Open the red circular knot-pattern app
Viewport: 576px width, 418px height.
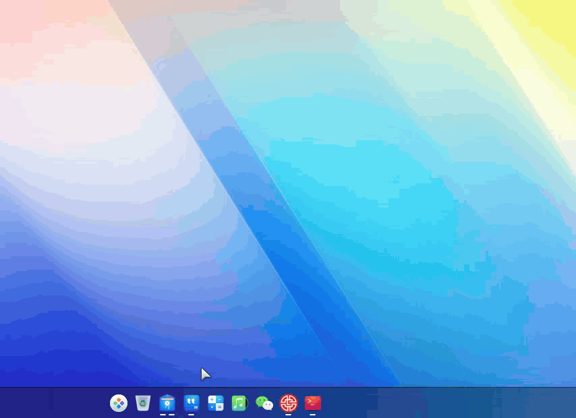[289, 403]
